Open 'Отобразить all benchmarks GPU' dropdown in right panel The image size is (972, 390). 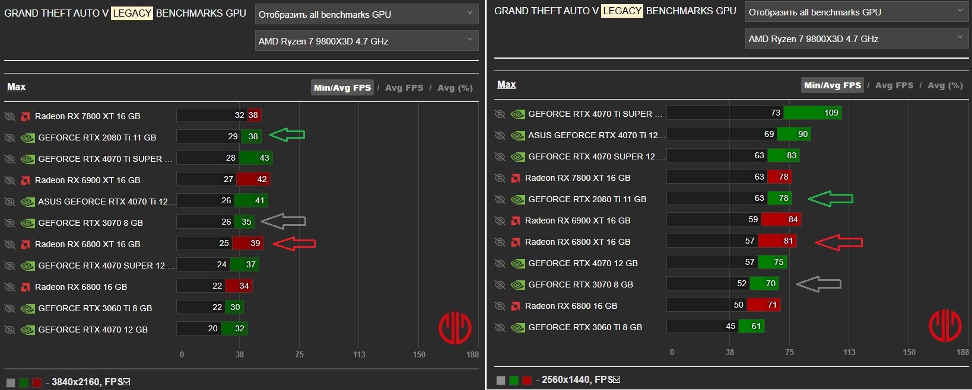[857, 12]
